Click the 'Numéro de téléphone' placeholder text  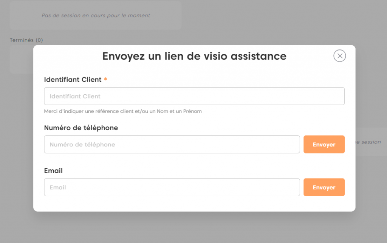click(82, 145)
